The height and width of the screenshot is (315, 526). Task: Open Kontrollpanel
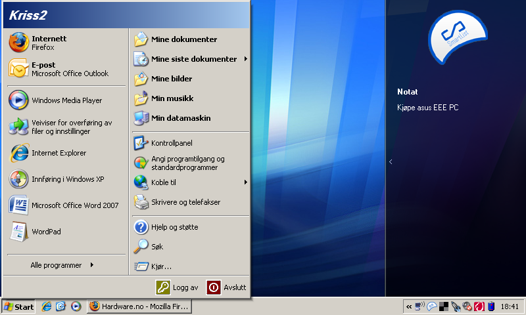[191, 143]
